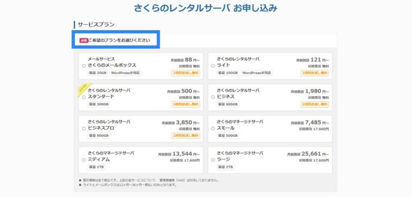Pick the ビジネスプロ plan radio button

pos(84,128)
